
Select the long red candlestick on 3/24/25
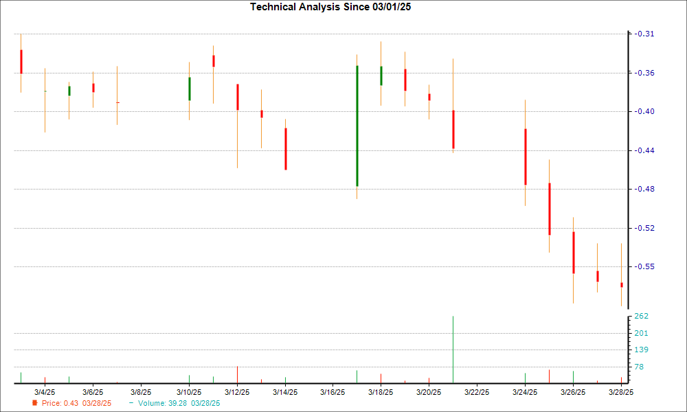point(526,154)
